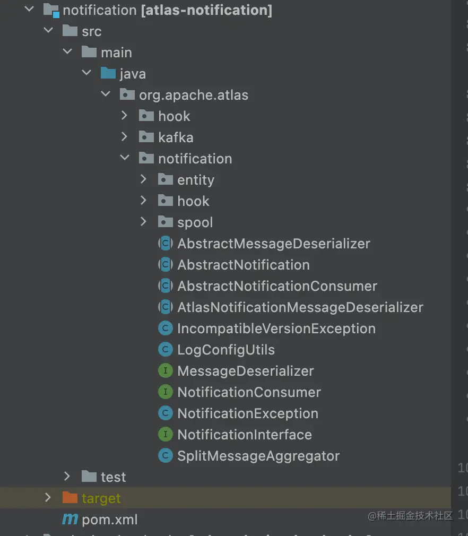Select the NotificationException class

248,413
